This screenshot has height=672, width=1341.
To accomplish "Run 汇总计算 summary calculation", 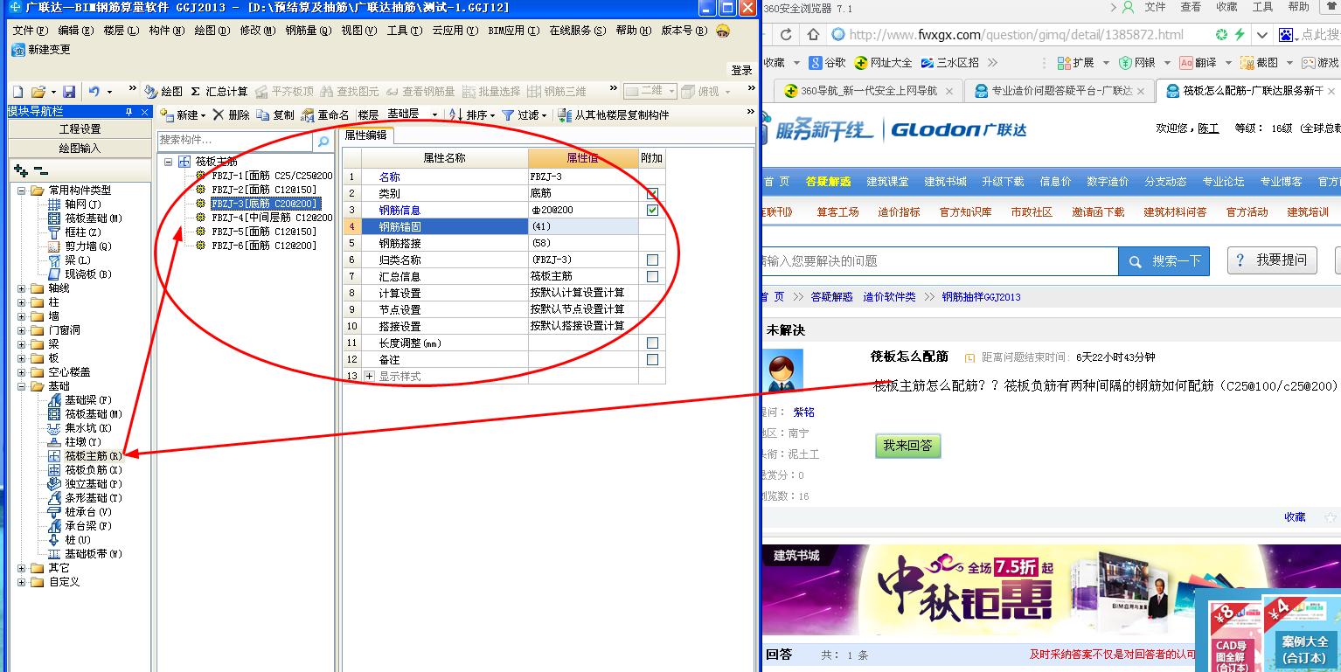I will pyautogui.click(x=219, y=92).
